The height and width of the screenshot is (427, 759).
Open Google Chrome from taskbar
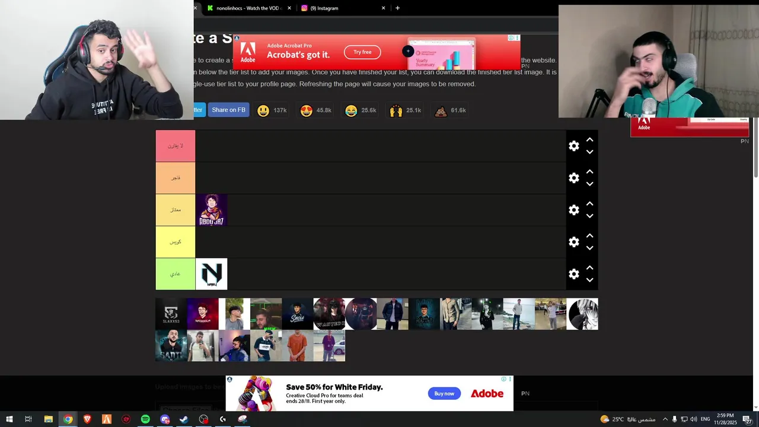tap(68, 419)
